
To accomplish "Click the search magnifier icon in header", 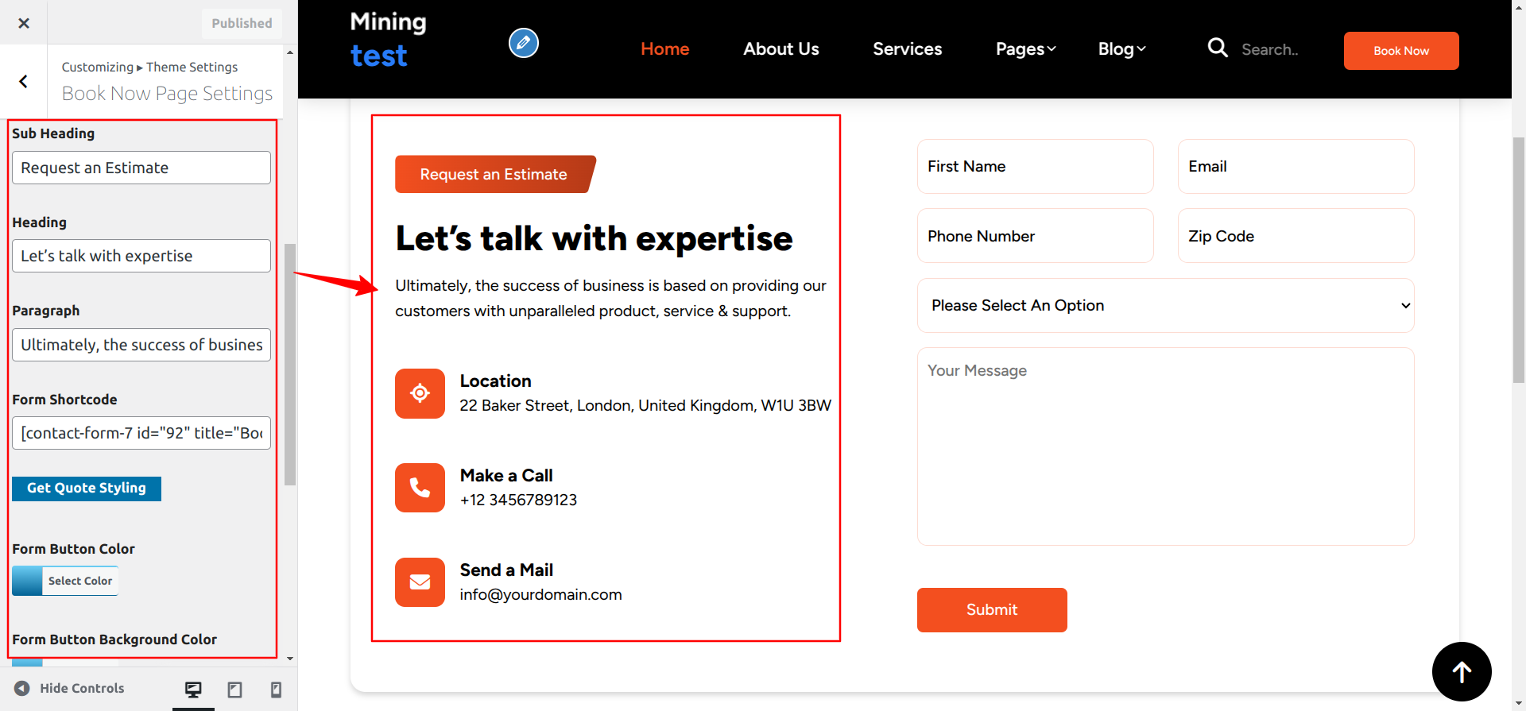I will coord(1217,48).
